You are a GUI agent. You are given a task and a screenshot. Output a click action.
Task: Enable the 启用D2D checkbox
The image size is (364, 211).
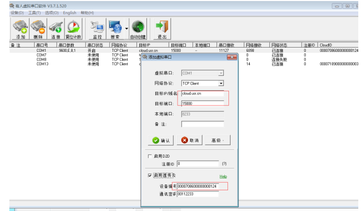[150, 156]
